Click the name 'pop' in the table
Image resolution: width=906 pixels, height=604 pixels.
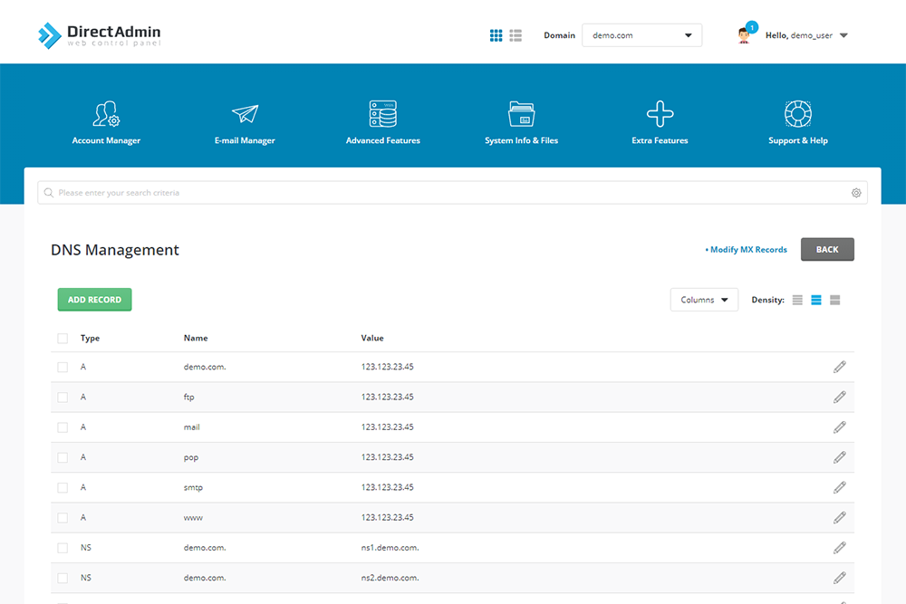(x=191, y=457)
